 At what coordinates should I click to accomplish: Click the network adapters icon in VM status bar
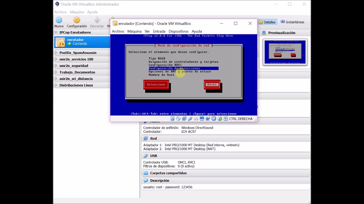[184, 119]
